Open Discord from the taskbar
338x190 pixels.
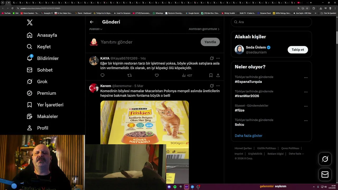tap(169, 187)
